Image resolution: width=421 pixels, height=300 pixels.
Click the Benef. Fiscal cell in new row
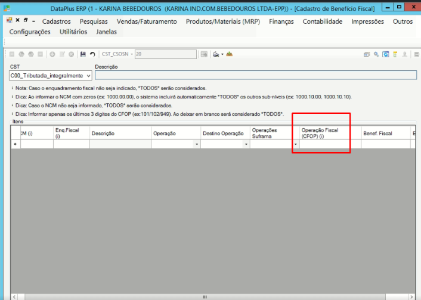[386, 144]
